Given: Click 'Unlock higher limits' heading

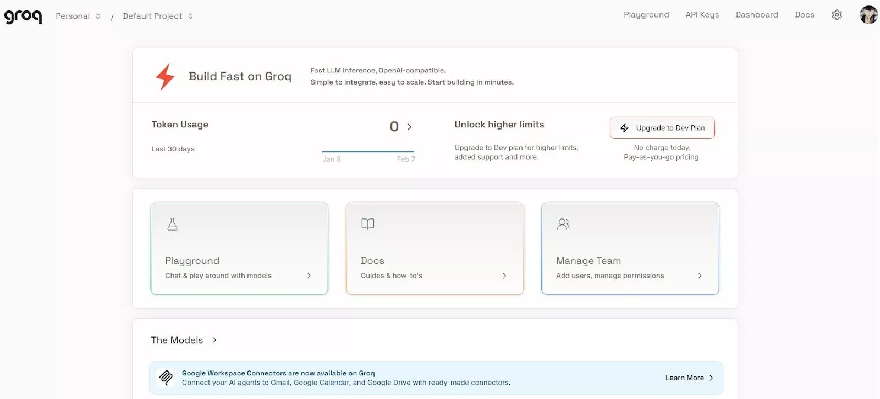Looking at the screenshot, I should 499,125.
